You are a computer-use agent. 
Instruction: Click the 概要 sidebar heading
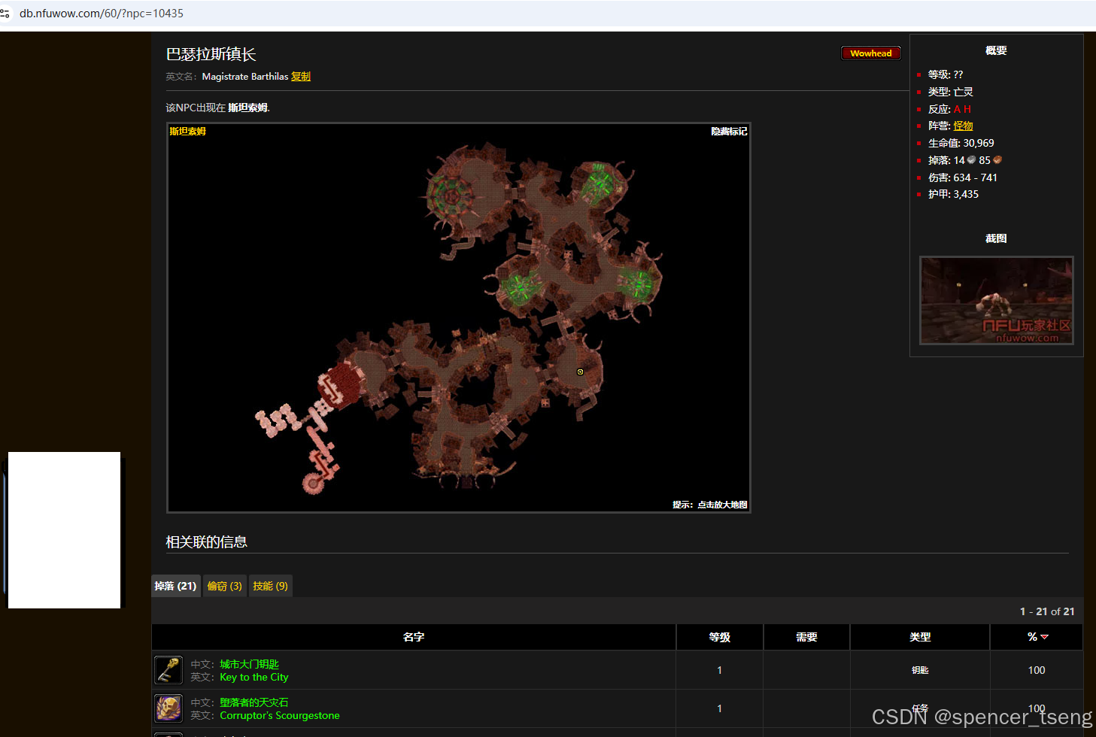coord(996,50)
